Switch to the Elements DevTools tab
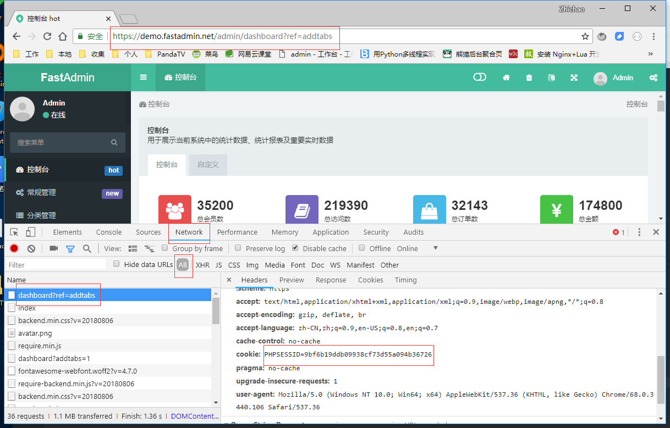Screen dimensions: 670x428 pyautogui.click(x=68, y=232)
